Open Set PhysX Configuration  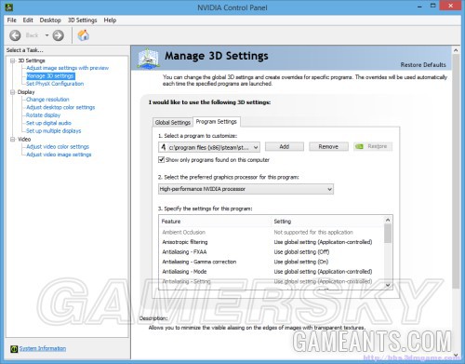(x=55, y=84)
